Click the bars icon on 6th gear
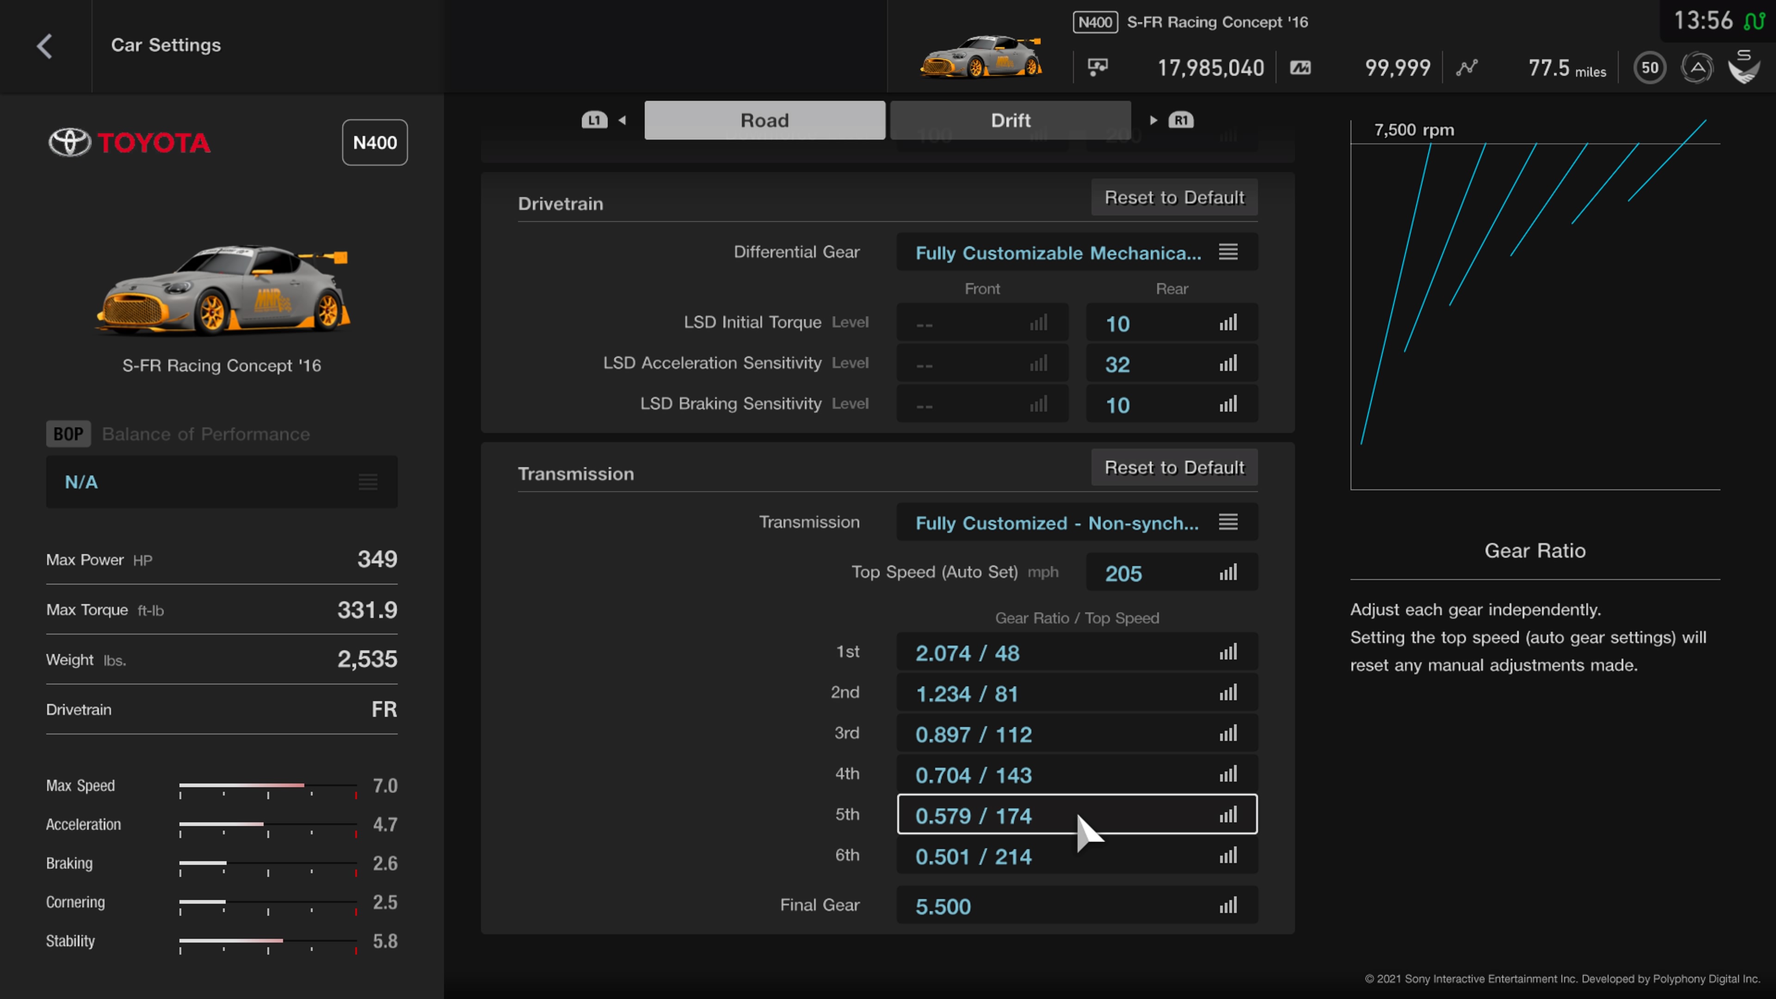Image resolution: width=1776 pixels, height=999 pixels. (x=1228, y=855)
